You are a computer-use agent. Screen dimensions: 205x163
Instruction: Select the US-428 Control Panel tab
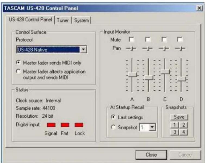30,20
